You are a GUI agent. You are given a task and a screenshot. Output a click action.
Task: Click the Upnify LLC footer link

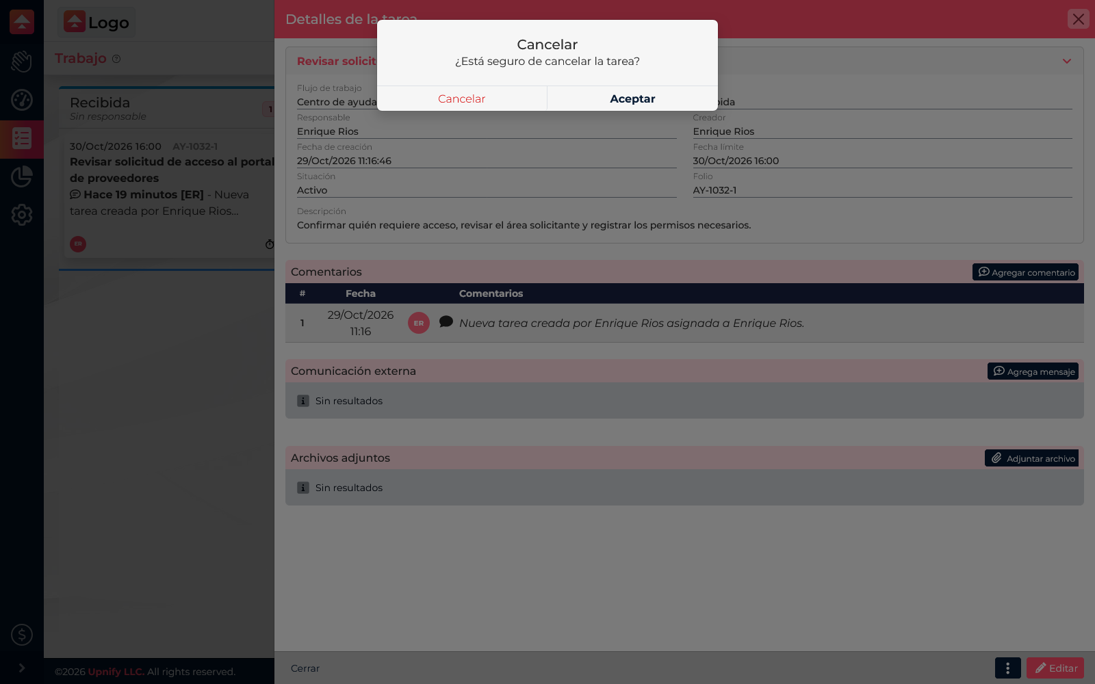(116, 672)
